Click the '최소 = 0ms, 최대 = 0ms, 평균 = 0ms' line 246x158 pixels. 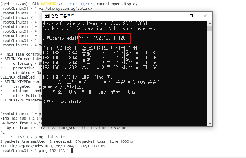[94, 92]
